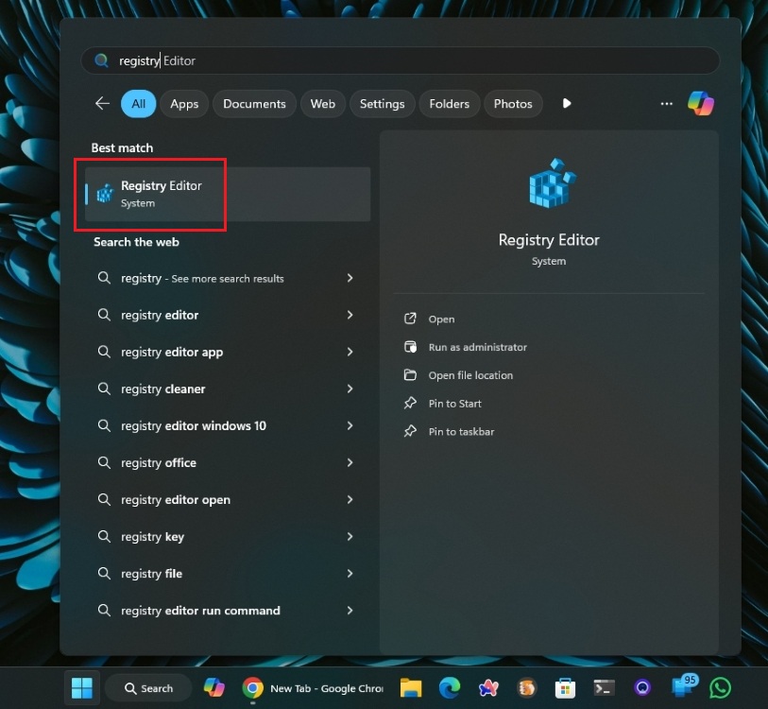Select the 'registry editor app' suggestion text
This screenshot has height=709, width=768.
(x=172, y=352)
